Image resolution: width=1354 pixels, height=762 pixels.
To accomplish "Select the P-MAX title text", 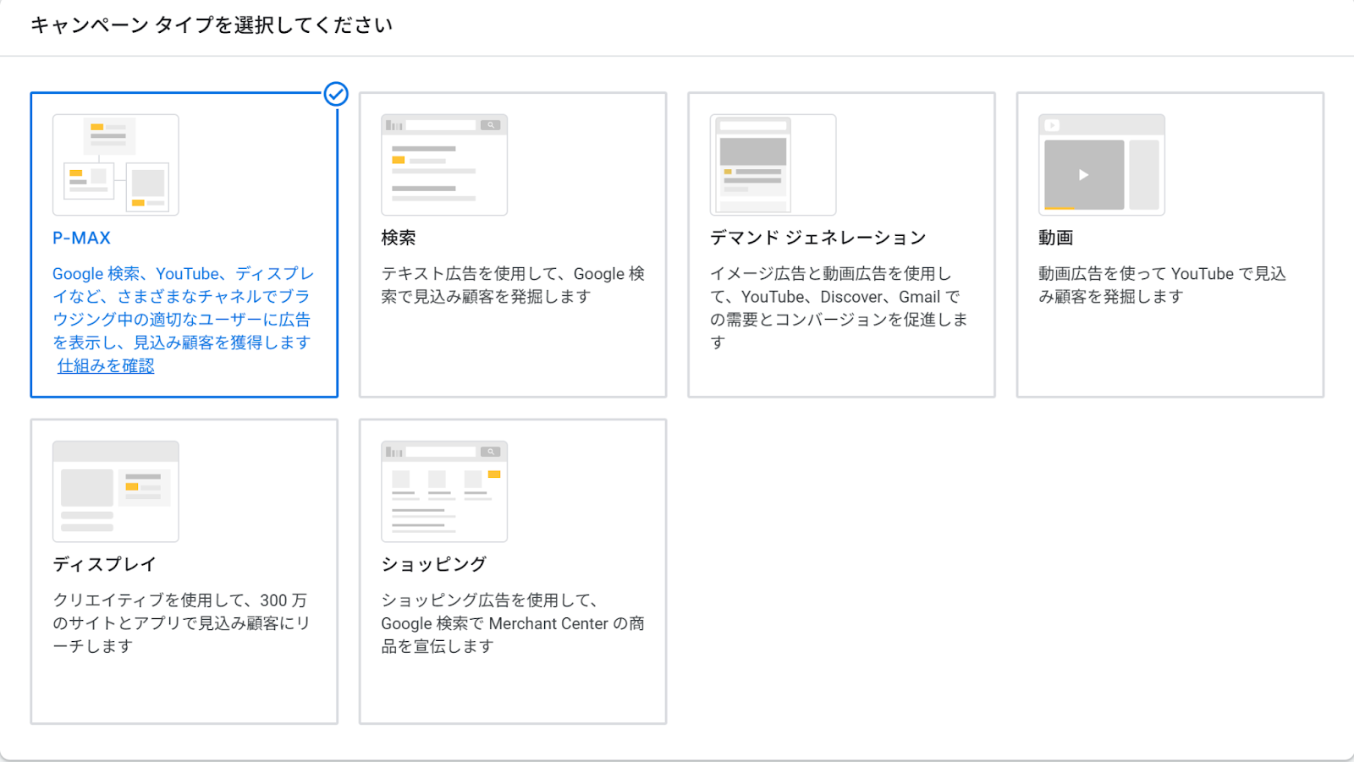I will pyautogui.click(x=81, y=238).
